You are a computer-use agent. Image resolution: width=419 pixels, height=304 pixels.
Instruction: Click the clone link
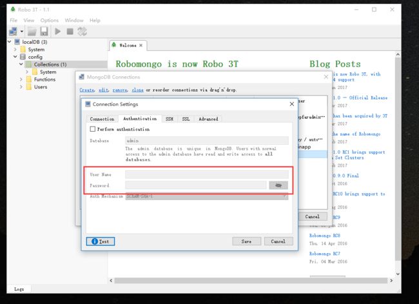(x=137, y=90)
